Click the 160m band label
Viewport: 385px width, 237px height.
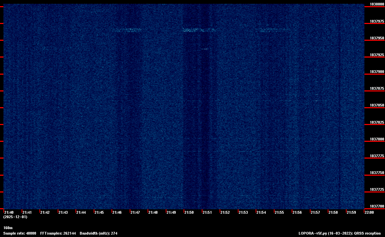coord(8,228)
